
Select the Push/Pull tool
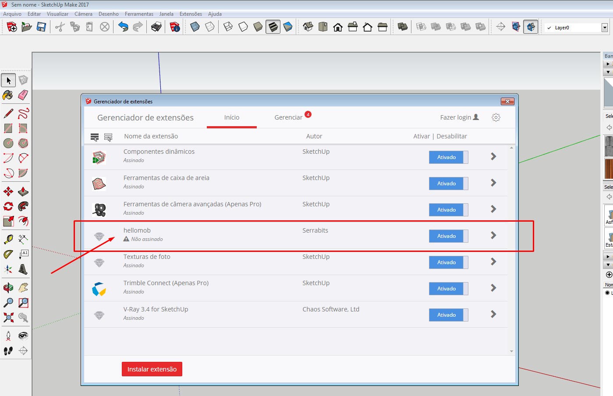coord(23,191)
